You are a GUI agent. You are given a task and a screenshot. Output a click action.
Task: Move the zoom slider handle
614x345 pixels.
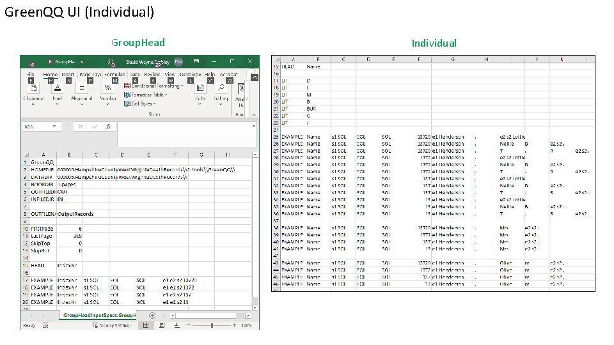pos(212,325)
